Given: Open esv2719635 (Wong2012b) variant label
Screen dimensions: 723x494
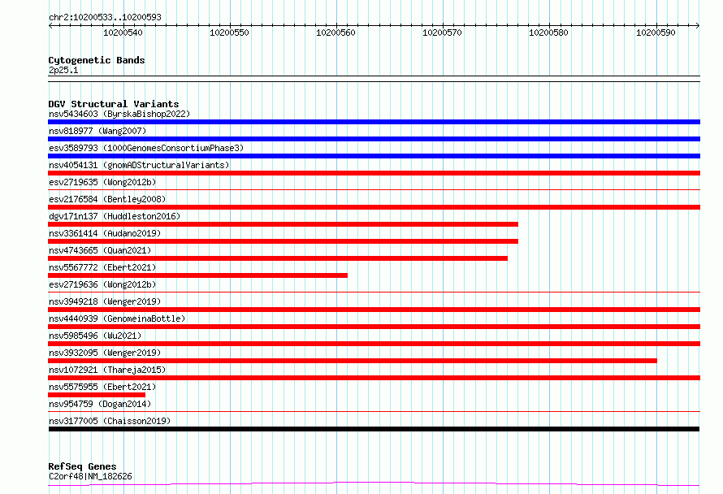Looking at the screenshot, I should click(x=102, y=182).
